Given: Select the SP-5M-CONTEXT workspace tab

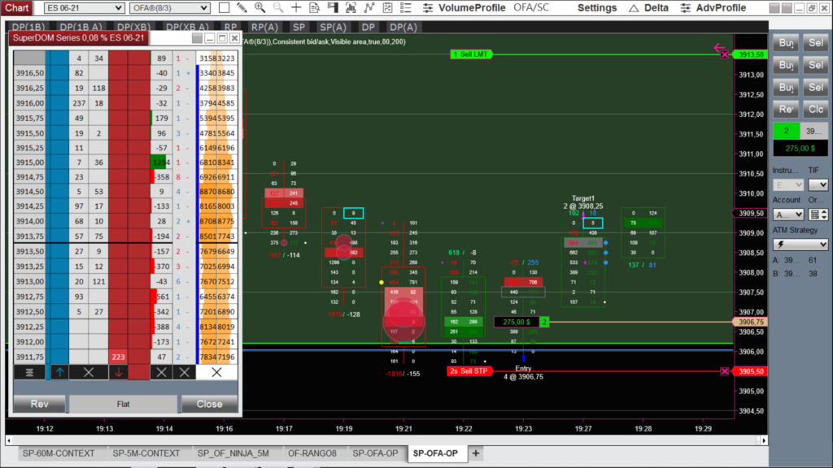Looking at the screenshot, I should [146, 453].
